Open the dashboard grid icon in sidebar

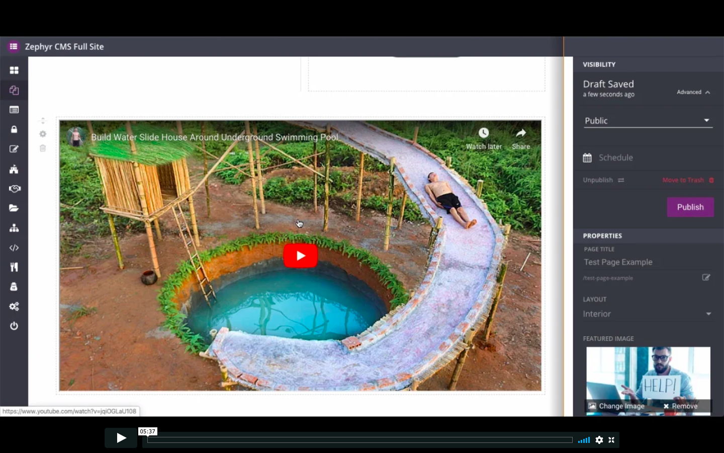click(14, 70)
